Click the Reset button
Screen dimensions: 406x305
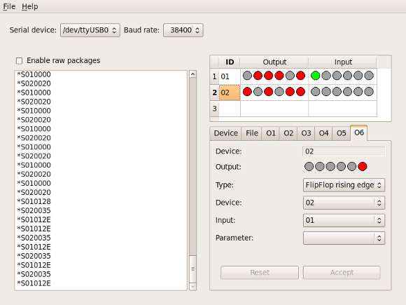(x=260, y=272)
